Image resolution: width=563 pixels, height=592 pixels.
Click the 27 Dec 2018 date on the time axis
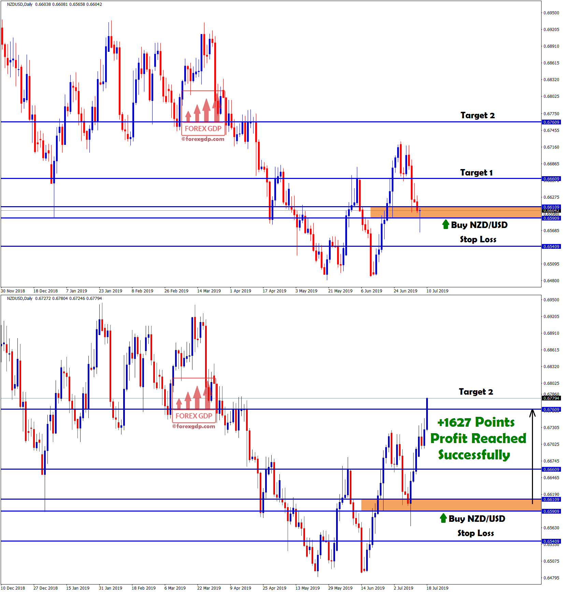(45, 588)
